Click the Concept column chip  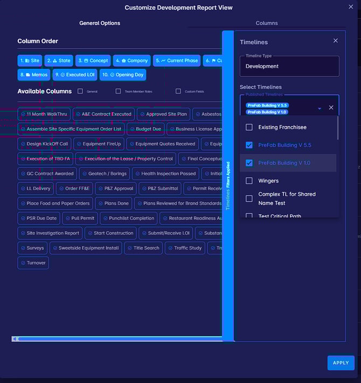pos(93,61)
